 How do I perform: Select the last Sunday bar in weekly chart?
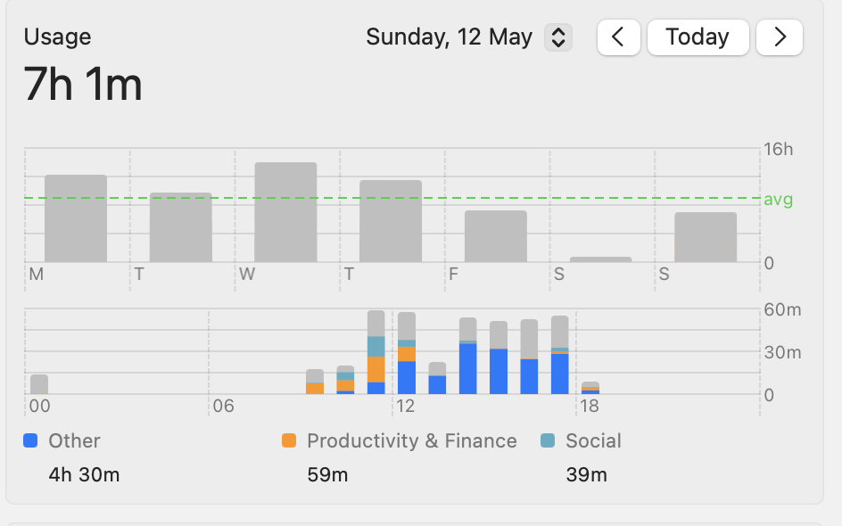(x=705, y=237)
